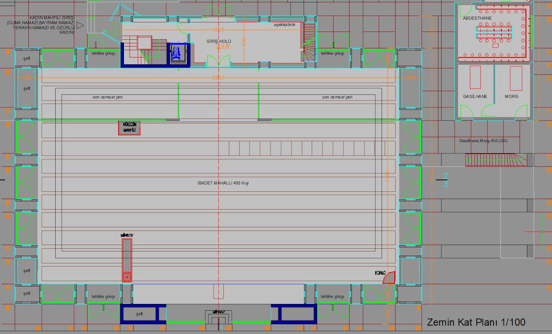
Task: Select the red table in the Gasilhane room
Action: click(x=475, y=78)
